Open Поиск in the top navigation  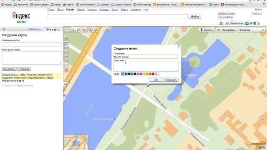(x=51, y=10)
